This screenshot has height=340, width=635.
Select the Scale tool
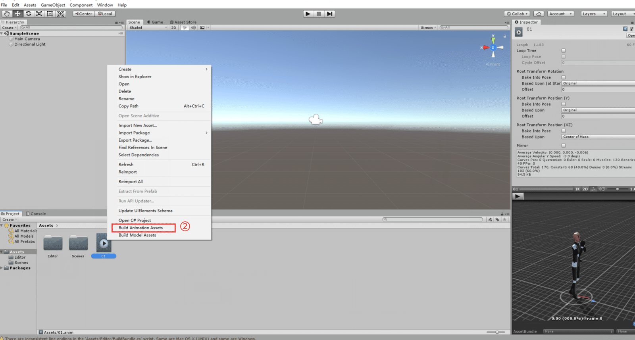tap(39, 13)
